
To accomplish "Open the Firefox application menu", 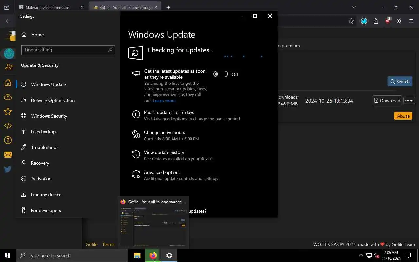I will (x=411, y=21).
